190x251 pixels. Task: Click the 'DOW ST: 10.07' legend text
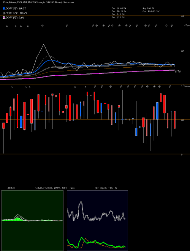point(16,8)
